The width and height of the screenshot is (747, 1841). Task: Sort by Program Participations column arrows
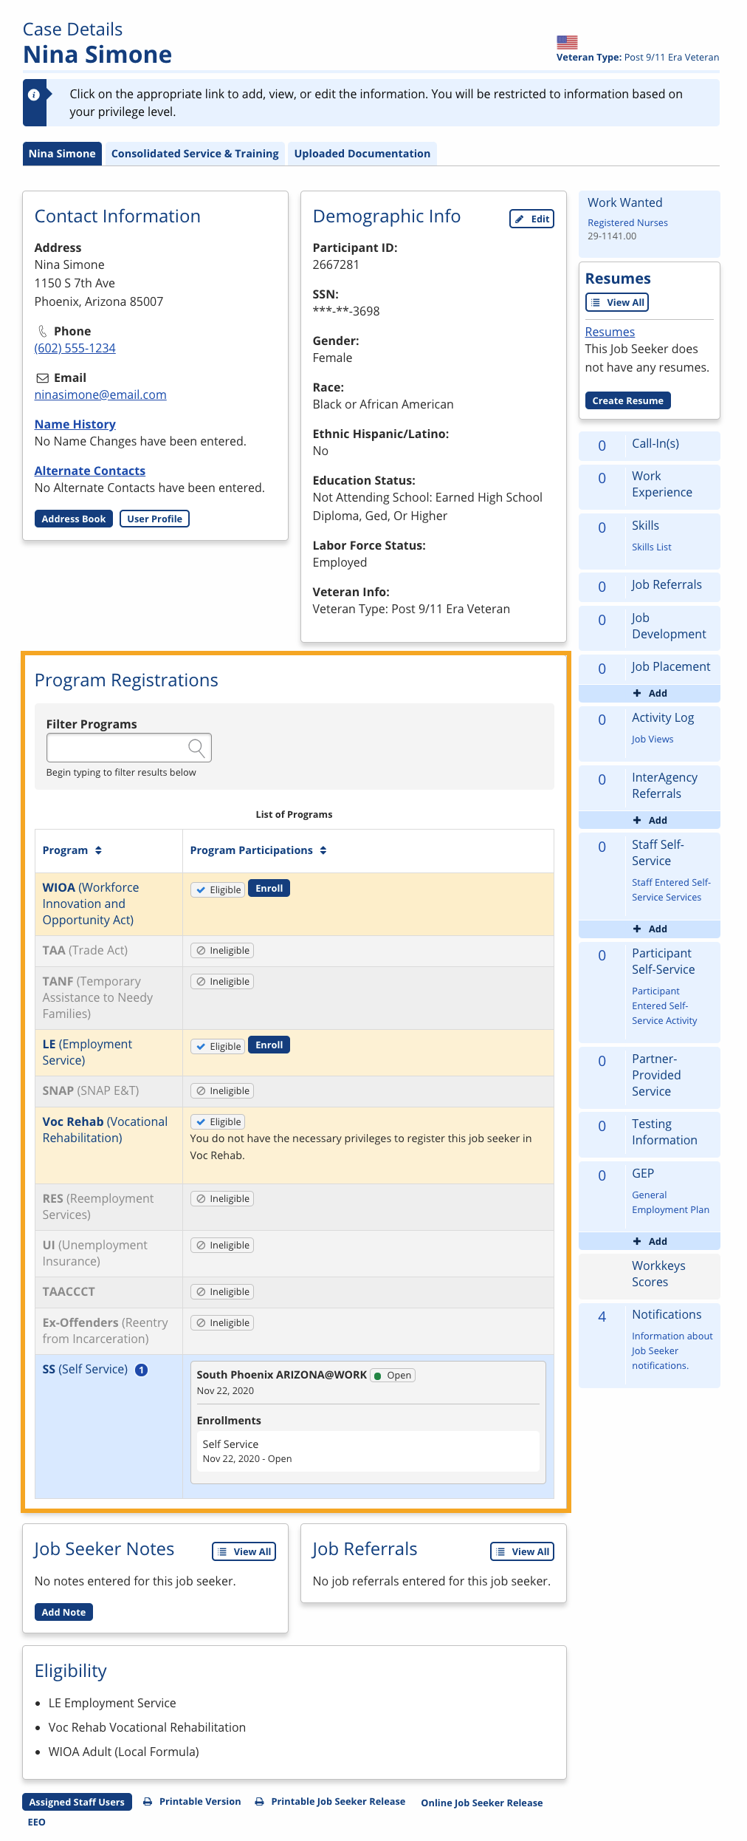[323, 850]
